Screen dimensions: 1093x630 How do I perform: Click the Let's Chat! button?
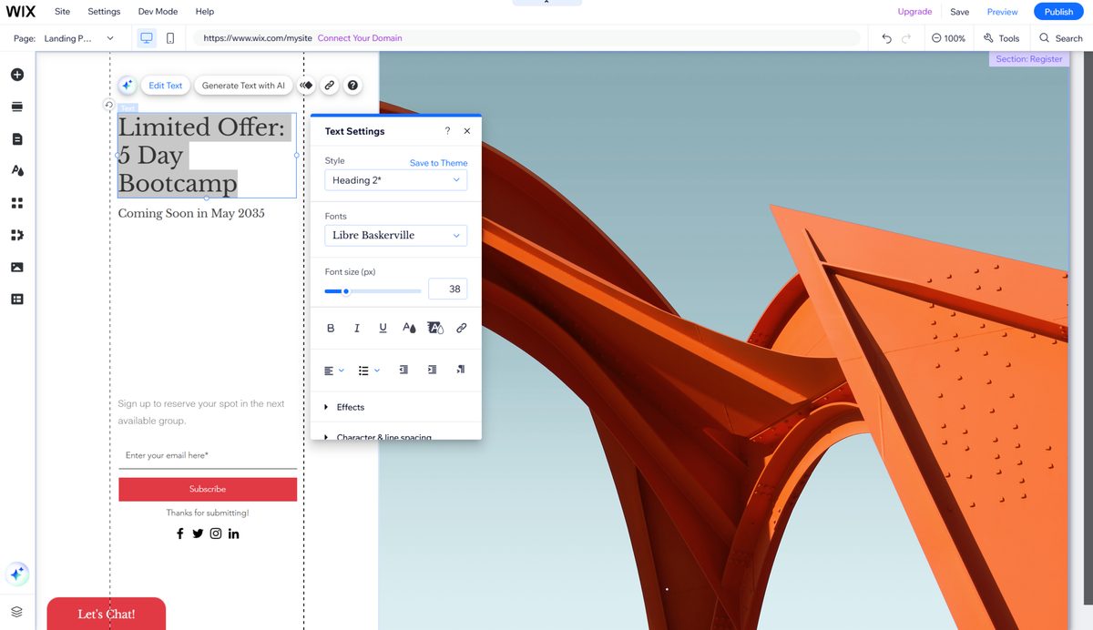(x=107, y=614)
